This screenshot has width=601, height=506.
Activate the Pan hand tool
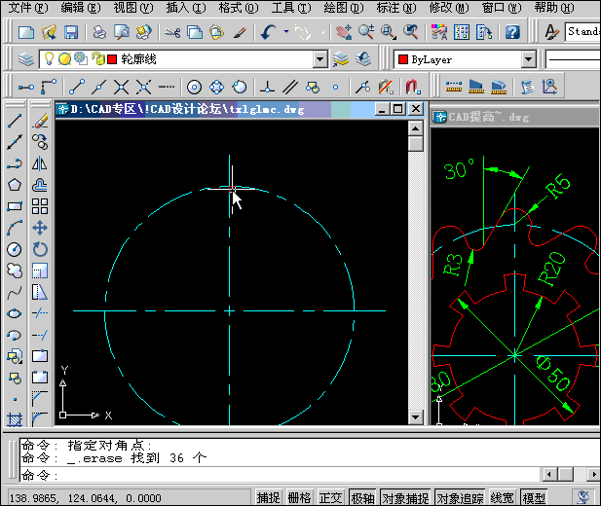[x=344, y=32]
